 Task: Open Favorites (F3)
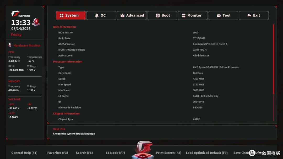pyautogui.click(x=58, y=153)
